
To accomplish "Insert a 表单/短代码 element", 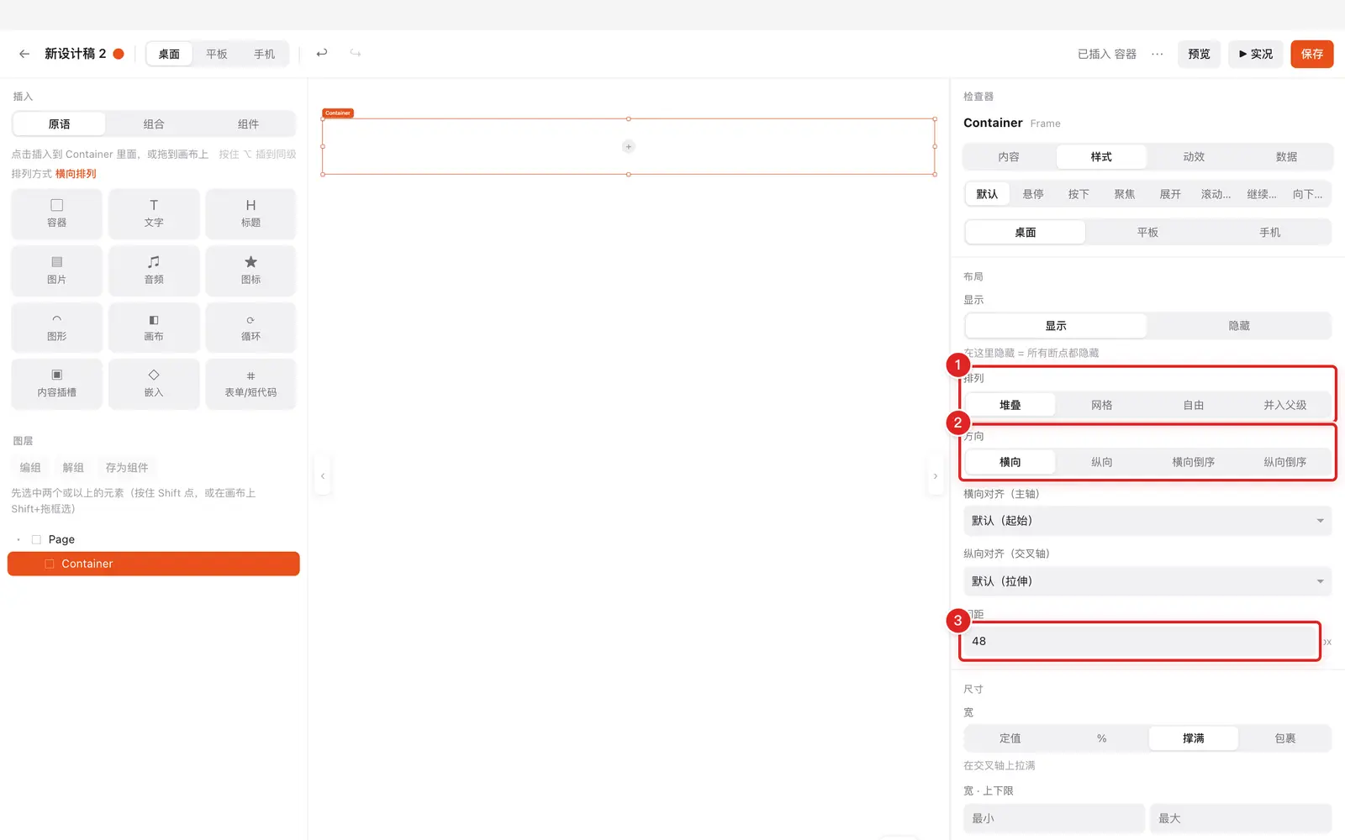I will coord(251,384).
